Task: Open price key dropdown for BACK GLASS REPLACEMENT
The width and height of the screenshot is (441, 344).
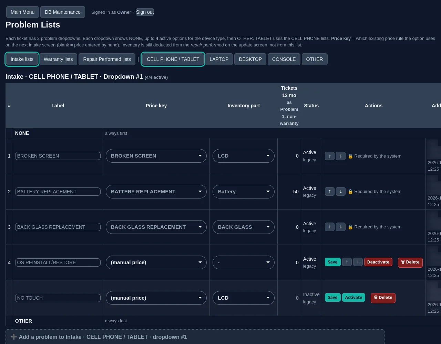Action: click(156, 227)
